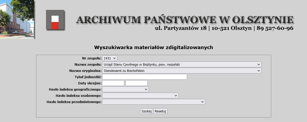Screen dimensions: 307x122
Task: Click the 'Tytuł jednostki:' label
Action: (x=88, y=77)
